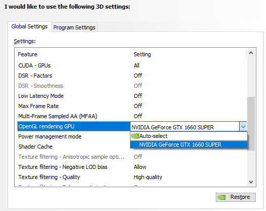Click the Off value for DSR - Smoothness
The height and width of the screenshot is (211, 266).
(x=138, y=86)
